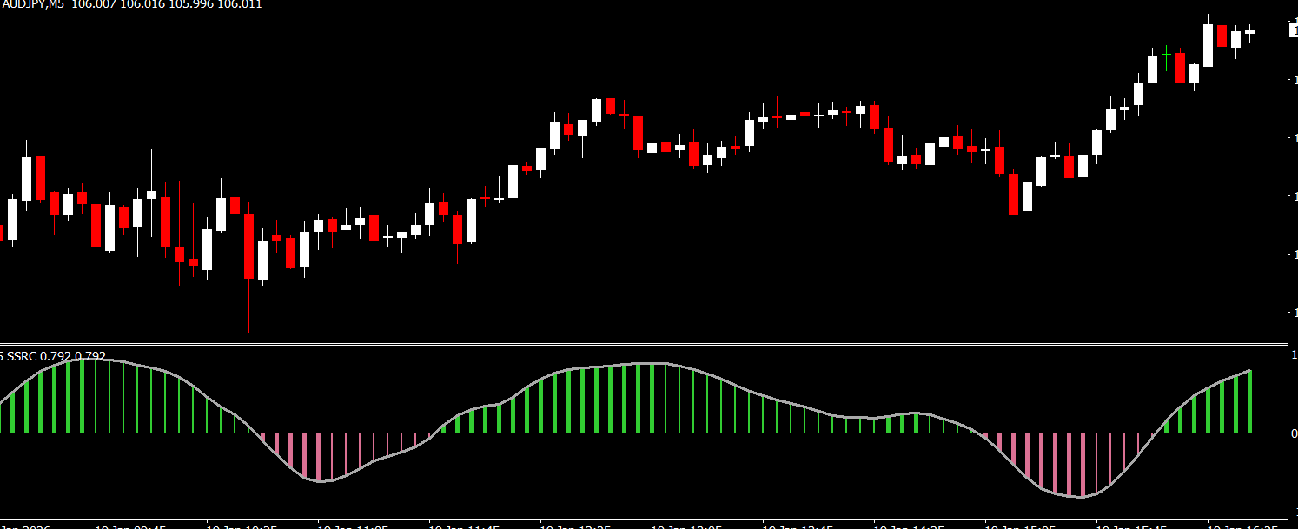Click the red candle with the lowest wick
This screenshot has width=1298, height=529.
tap(248, 247)
